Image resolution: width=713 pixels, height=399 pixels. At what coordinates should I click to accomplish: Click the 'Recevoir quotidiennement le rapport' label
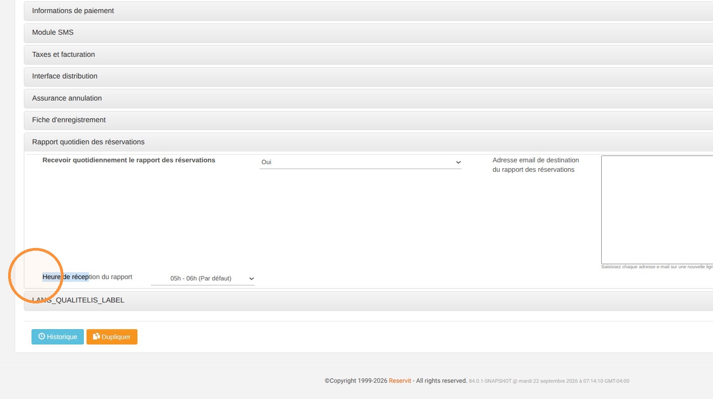tap(129, 160)
